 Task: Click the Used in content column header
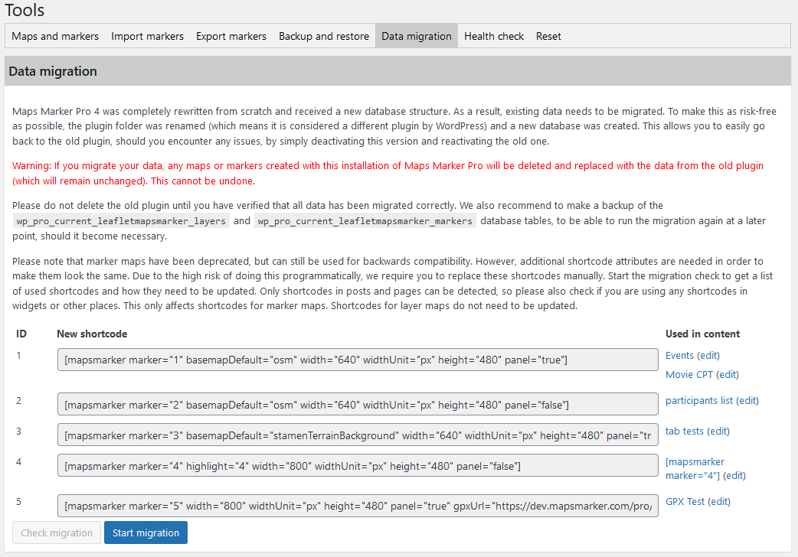tap(702, 334)
